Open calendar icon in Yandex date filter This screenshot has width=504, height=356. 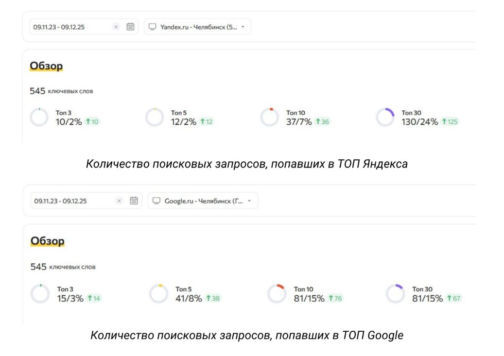pos(130,27)
